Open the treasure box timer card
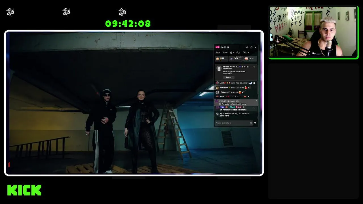This screenshot has width=363, height=204. [250, 59]
